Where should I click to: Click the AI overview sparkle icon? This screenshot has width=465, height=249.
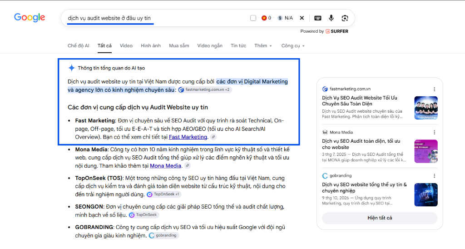point(71,68)
